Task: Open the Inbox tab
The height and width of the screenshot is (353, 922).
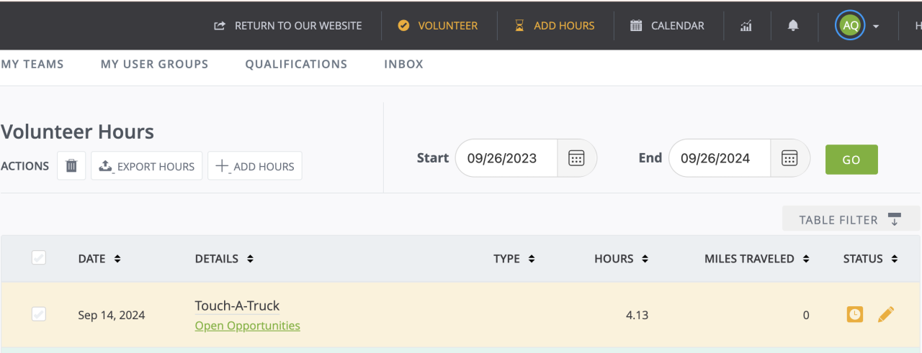Action: [403, 64]
